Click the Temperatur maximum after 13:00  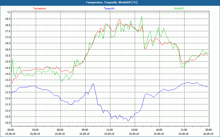click(x=120, y=19)
